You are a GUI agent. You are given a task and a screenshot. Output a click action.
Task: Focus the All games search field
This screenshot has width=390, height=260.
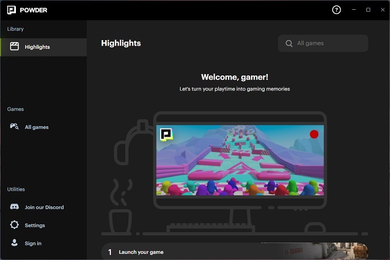click(323, 43)
